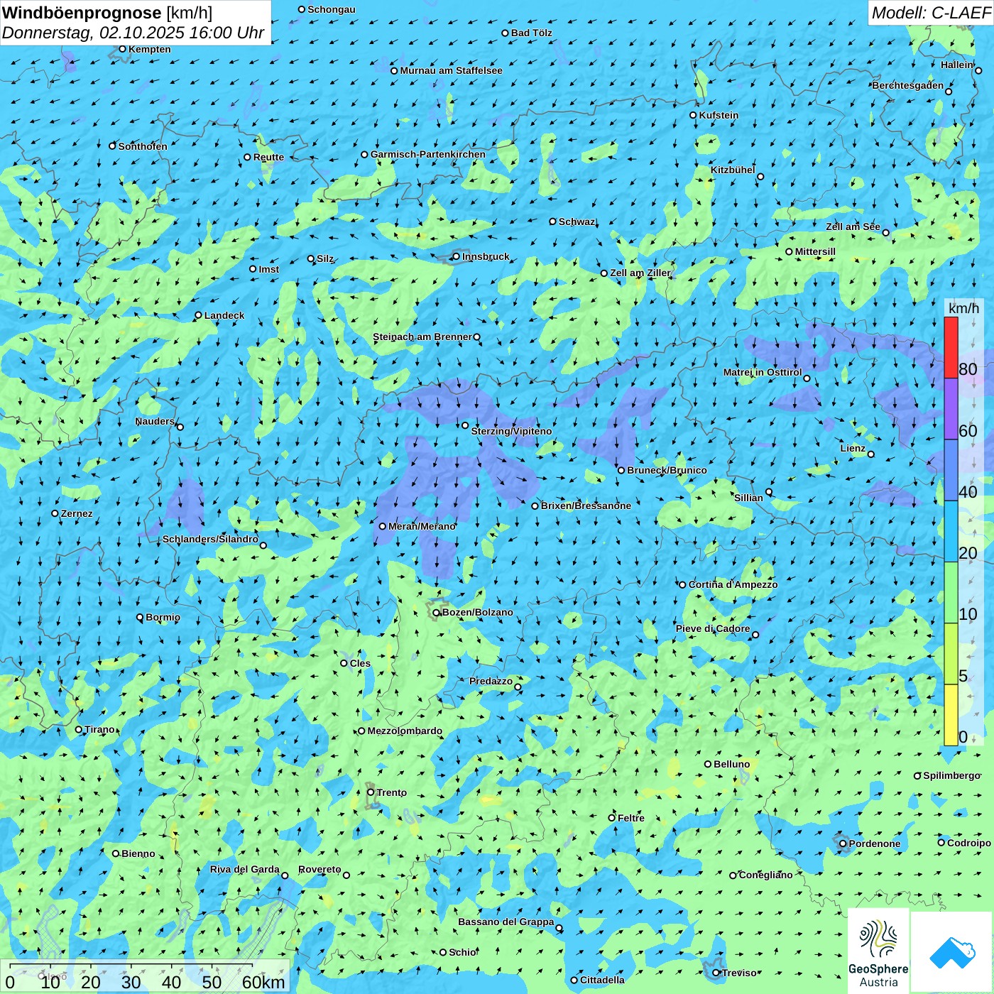Viewport: 994px width, 994px height.
Task: Click the Conegliano label
Action: (765, 875)
